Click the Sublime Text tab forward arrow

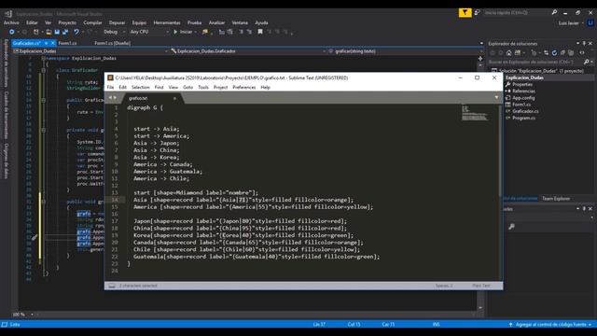[115, 97]
